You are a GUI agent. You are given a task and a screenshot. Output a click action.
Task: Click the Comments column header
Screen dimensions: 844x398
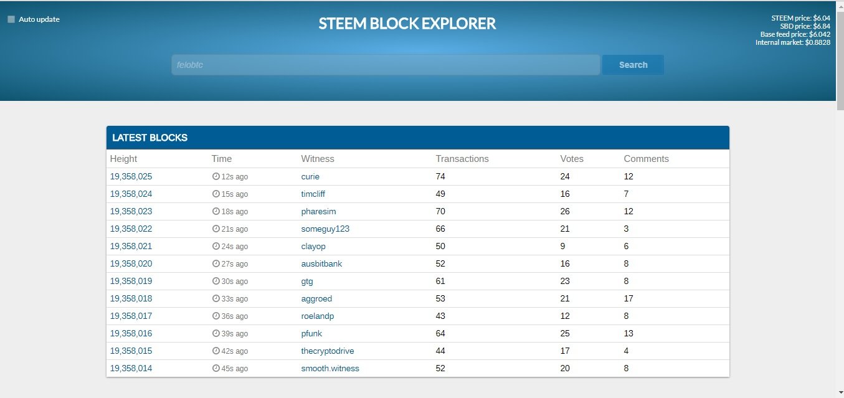(x=646, y=159)
